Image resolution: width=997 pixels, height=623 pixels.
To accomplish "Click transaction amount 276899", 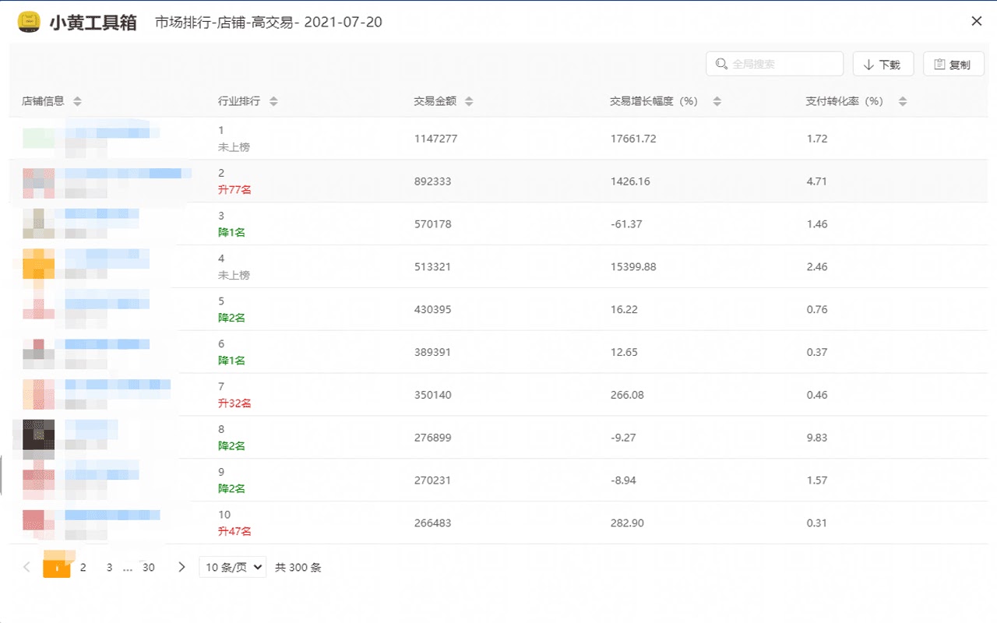I will tap(432, 438).
